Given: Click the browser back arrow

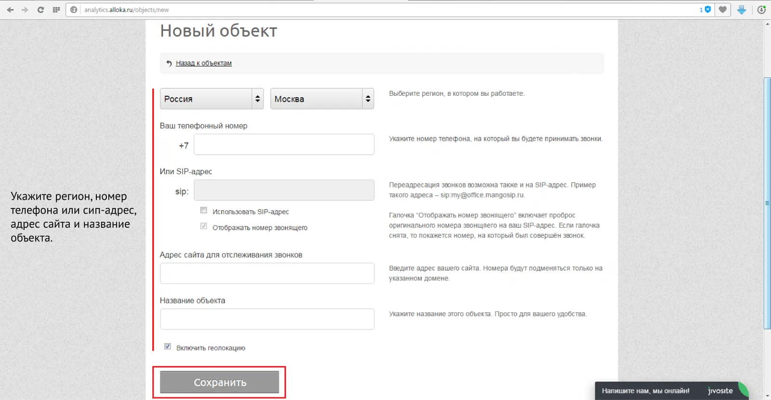Looking at the screenshot, I should click(10, 10).
